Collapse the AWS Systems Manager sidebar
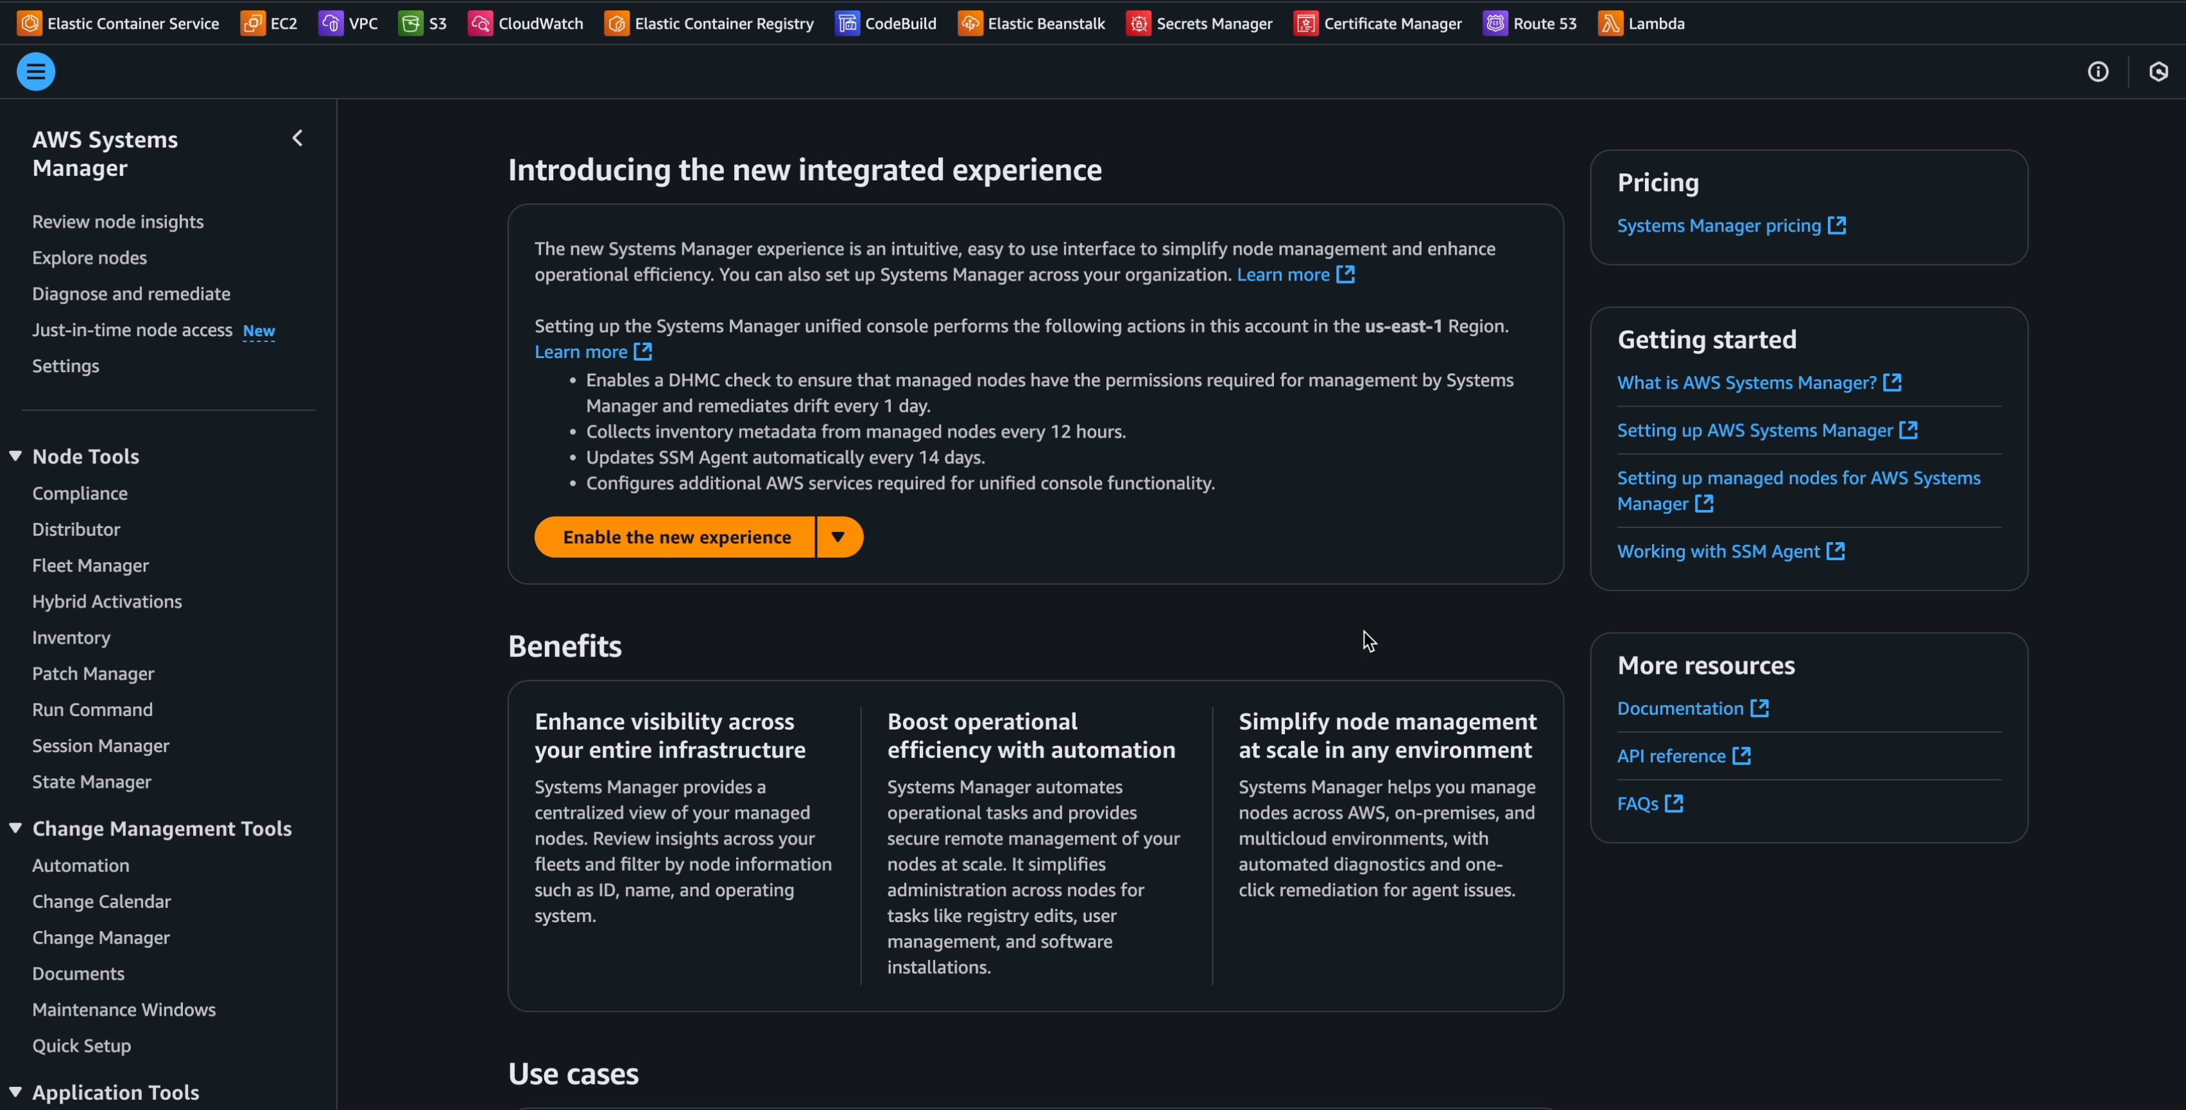Screen dimensions: 2186x1110 click(x=297, y=137)
